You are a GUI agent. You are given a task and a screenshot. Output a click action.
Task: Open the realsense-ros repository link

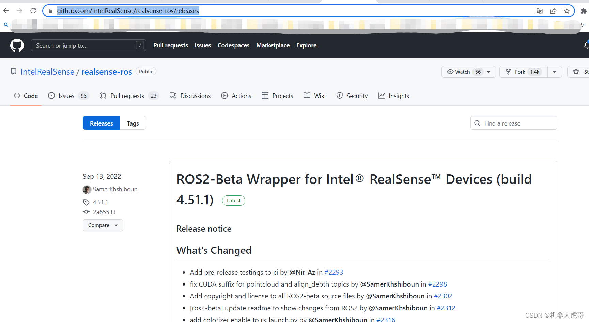(107, 72)
